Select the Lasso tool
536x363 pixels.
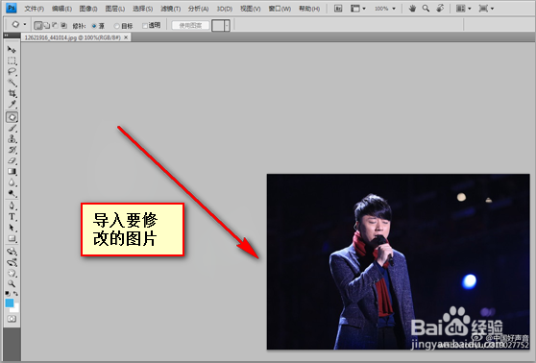coord(12,72)
